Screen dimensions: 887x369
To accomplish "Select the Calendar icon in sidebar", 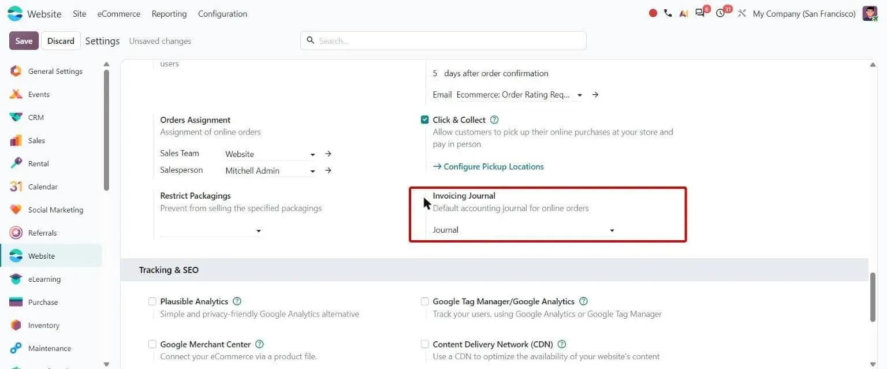I will click(x=16, y=187).
